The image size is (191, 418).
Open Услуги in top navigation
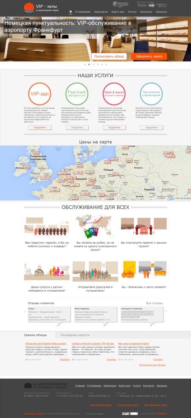(132, 12)
